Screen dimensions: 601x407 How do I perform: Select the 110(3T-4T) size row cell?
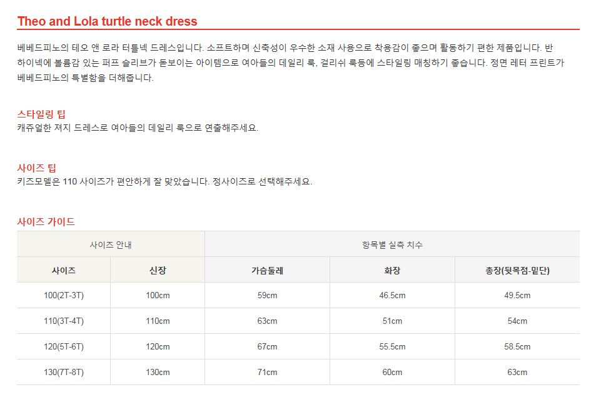coord(64,321)
